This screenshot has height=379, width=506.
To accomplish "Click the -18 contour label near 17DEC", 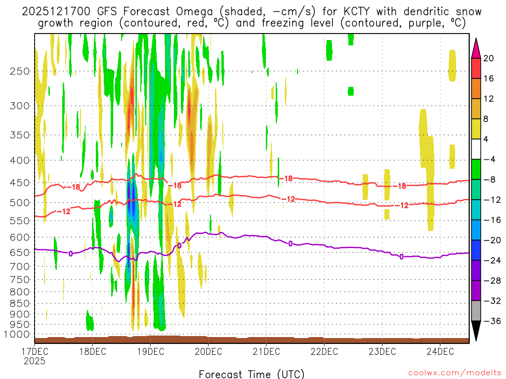I will 73,187.
